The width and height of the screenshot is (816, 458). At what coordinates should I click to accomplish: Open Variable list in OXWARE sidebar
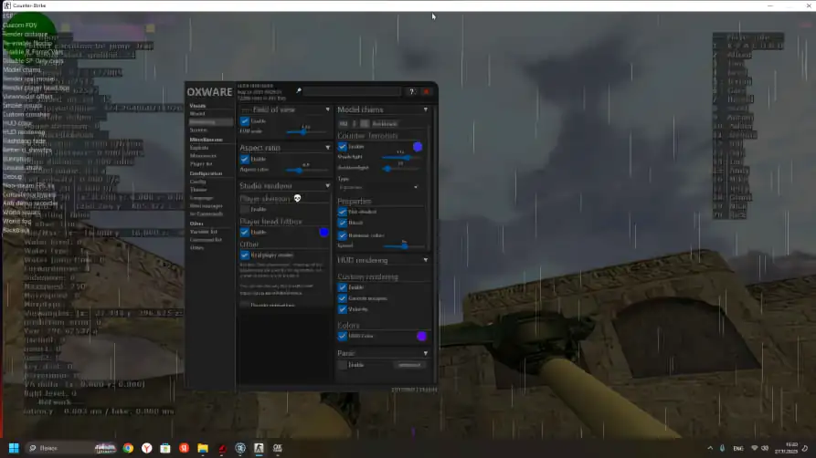pos(204,232)
